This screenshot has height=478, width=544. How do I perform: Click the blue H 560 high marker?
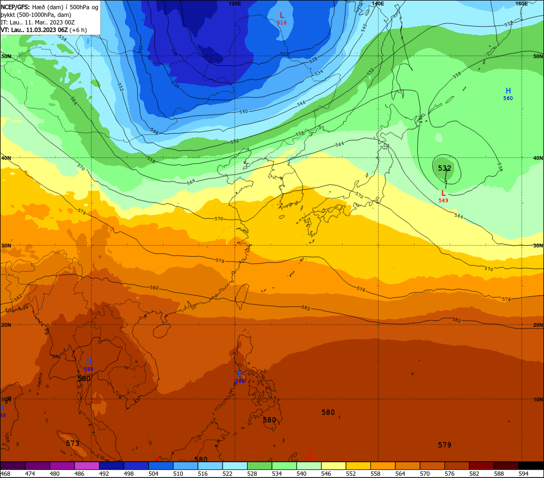(508, 94)
